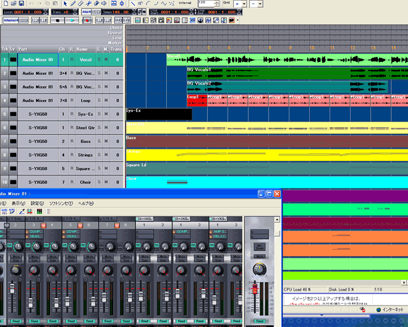Toggle the Abs position mode button
The height and width of the screenshot is (327, 408).
click(x=86, y=12)
